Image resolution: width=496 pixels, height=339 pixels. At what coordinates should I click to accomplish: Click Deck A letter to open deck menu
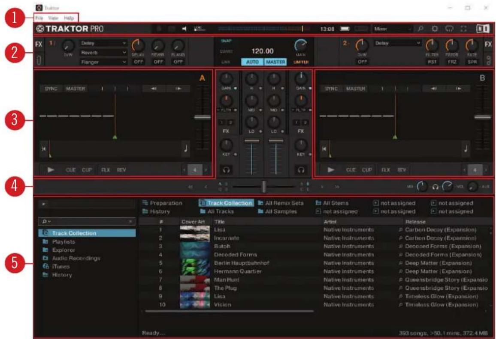[x=202, y=78]
